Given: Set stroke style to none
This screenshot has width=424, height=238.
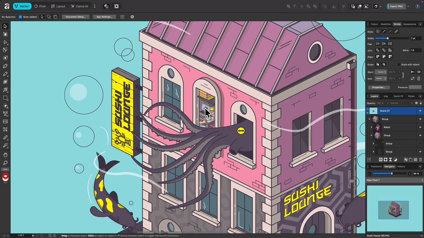Looking at the screenshot, I should (x=378, y=31).
